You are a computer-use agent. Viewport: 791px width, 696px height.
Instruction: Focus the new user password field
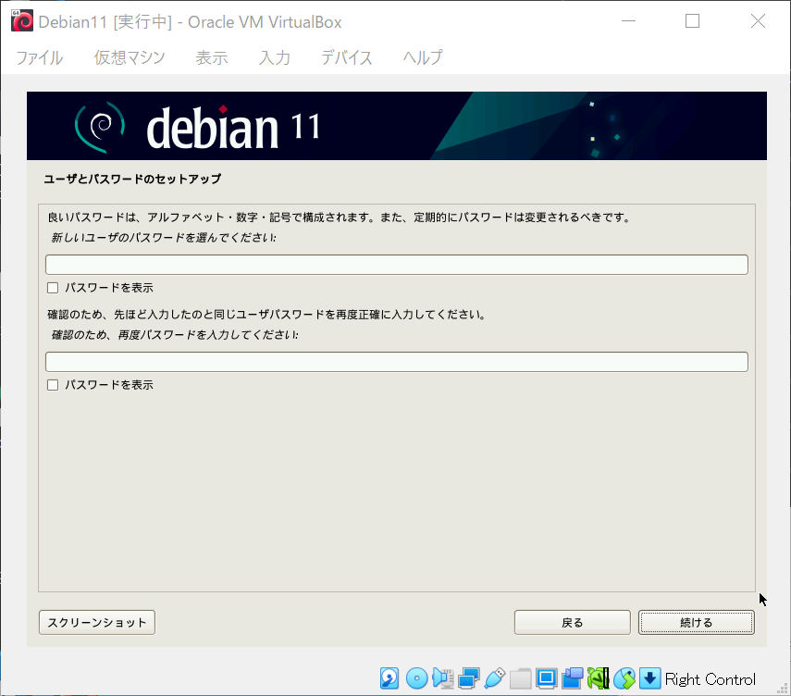(397, 265)
